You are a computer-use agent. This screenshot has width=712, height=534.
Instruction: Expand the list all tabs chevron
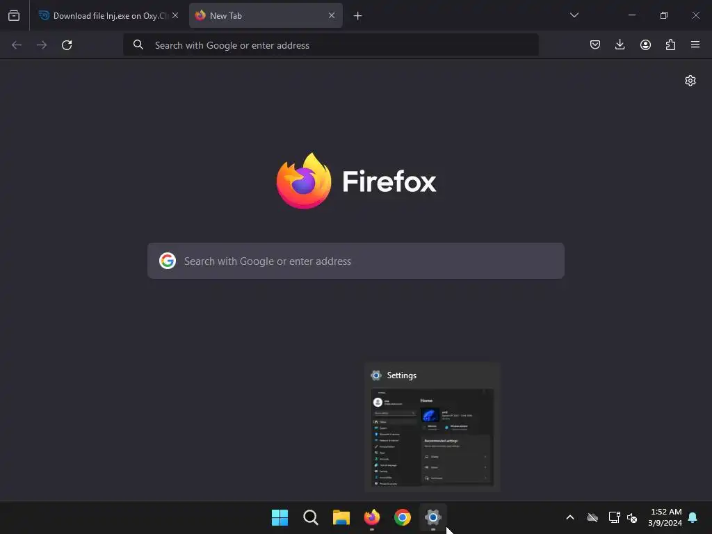[574, 15]
